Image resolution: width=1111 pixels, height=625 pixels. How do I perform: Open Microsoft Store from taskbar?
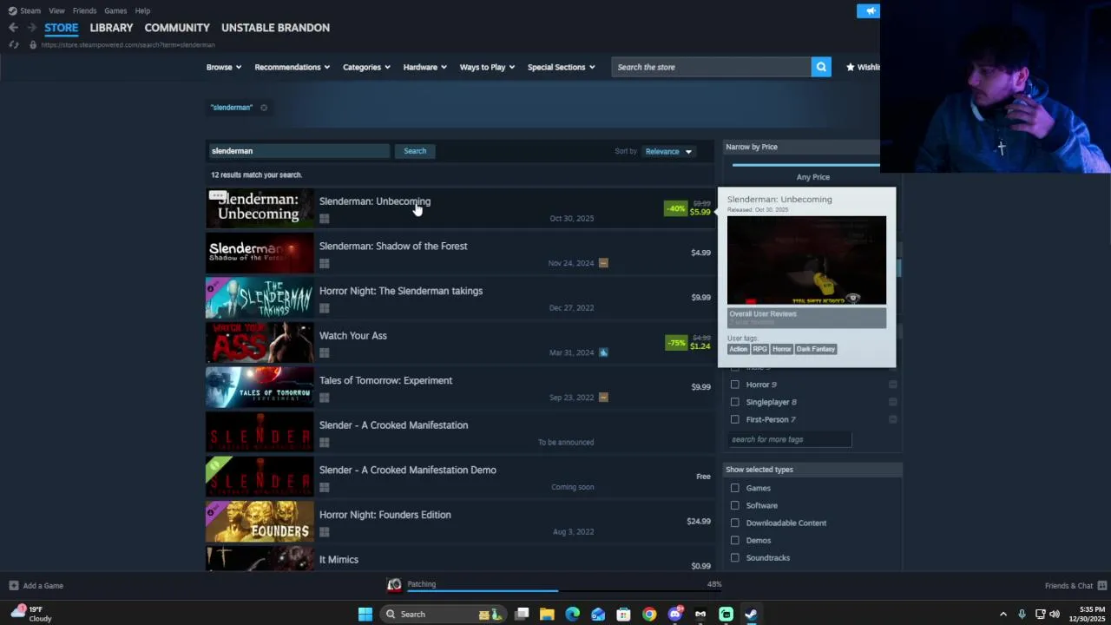click(623, 615)
